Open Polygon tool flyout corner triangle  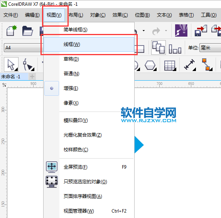click(155, 69)
